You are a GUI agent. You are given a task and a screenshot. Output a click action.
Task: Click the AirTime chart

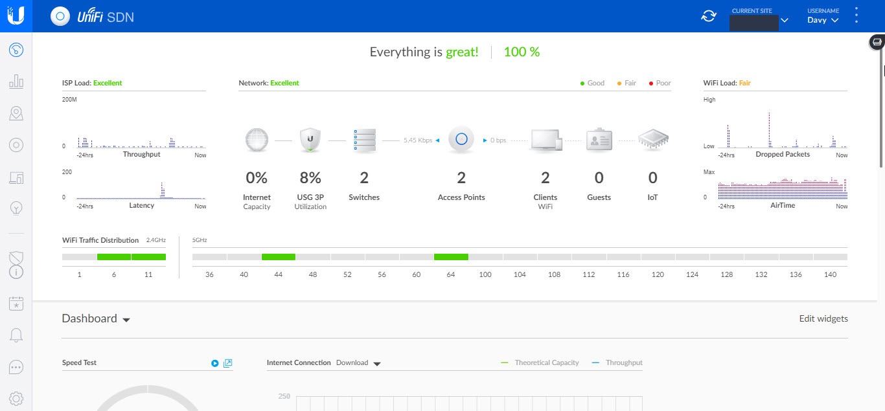783,188
